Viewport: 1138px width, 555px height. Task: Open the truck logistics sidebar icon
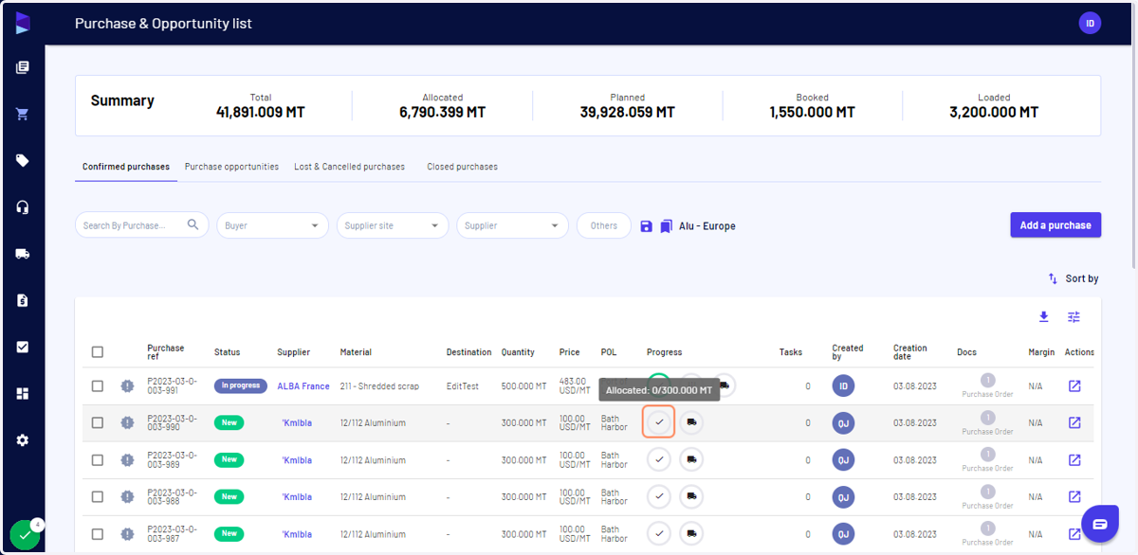click(x=23, y=254)
